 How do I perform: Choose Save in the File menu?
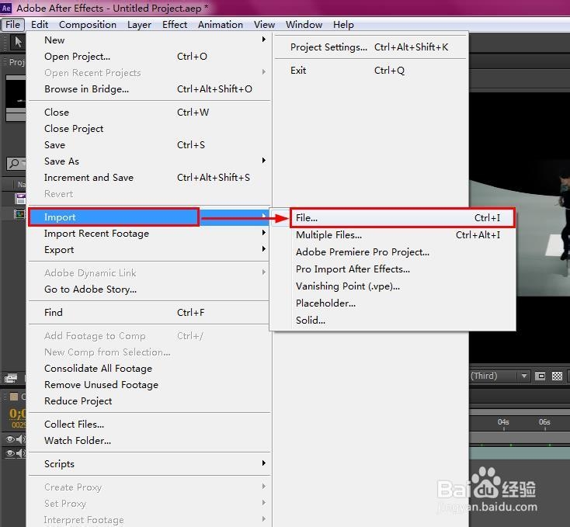tap(149, 145)
